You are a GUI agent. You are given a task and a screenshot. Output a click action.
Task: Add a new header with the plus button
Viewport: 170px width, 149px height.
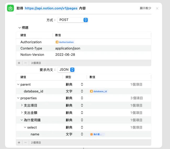pos(19,63)
